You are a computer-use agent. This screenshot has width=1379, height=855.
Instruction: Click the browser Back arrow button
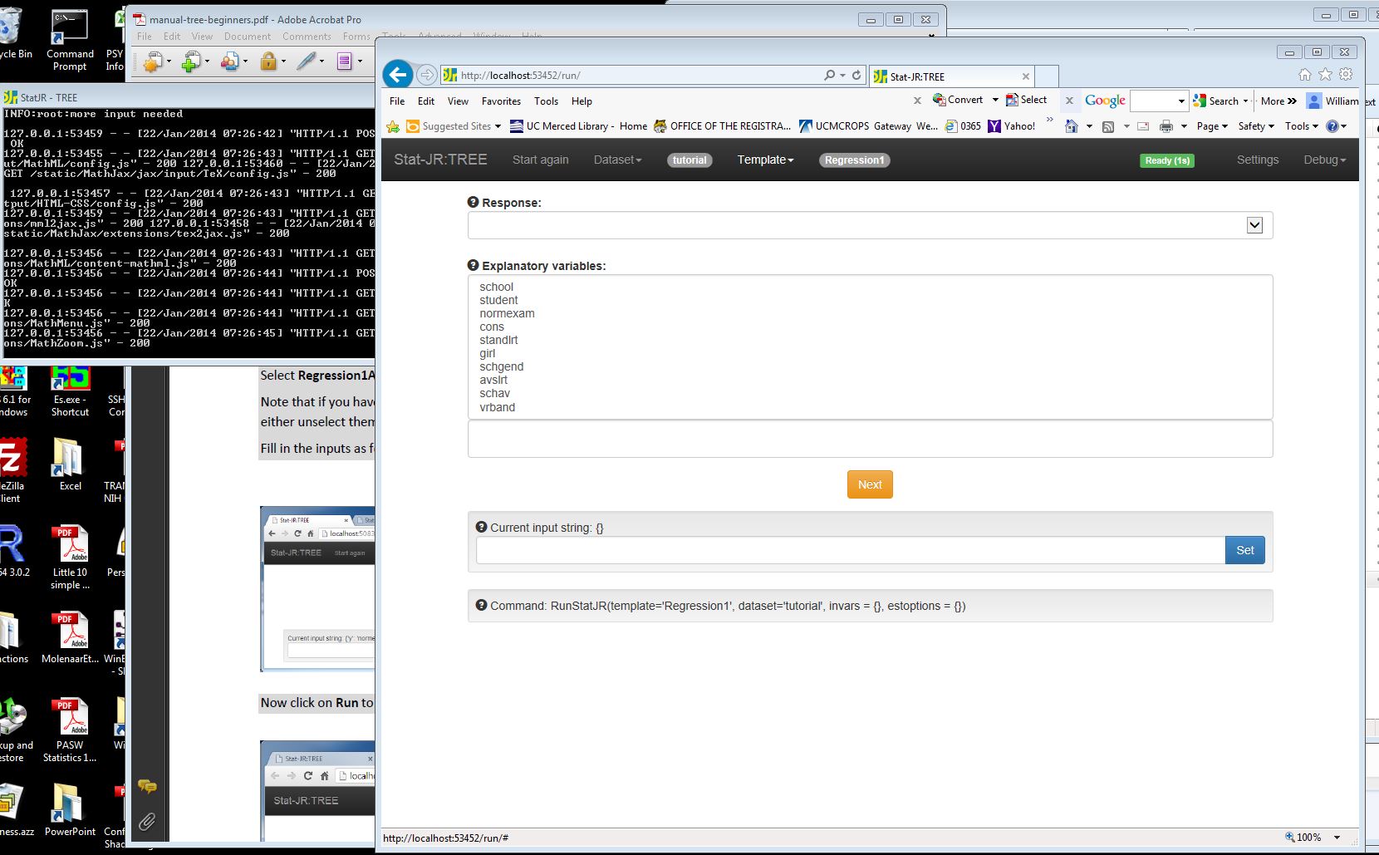(398, 75)
